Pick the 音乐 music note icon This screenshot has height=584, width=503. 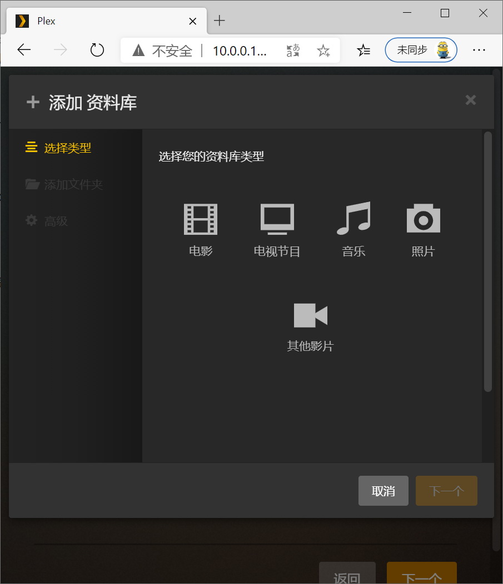[353, 218]
